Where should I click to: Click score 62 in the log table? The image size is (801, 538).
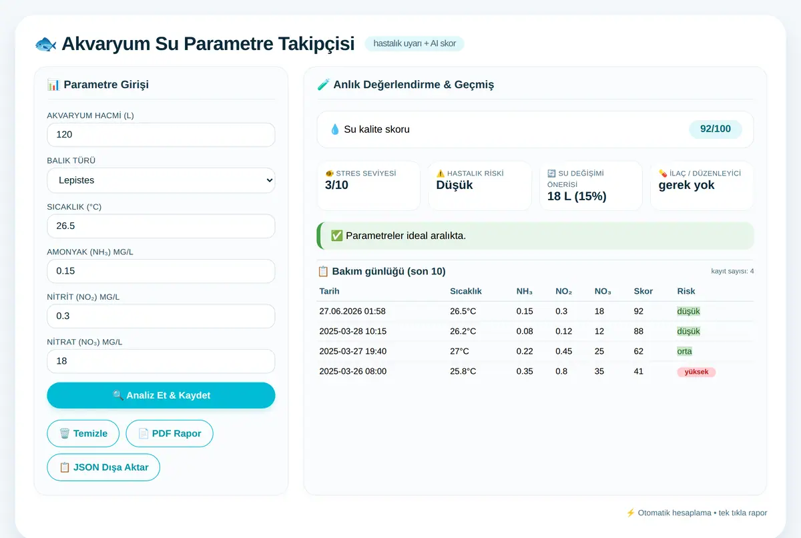(x=639, y=351)
